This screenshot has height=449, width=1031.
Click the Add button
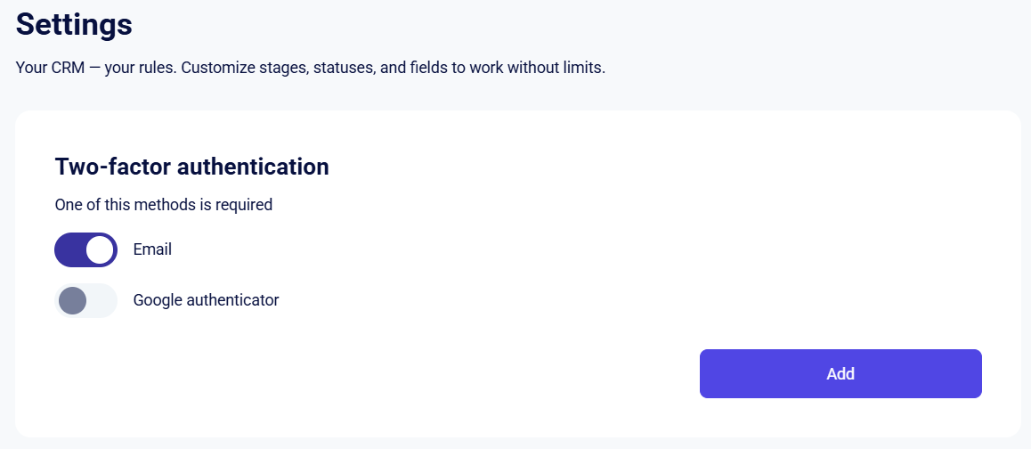tap(840, 374)
